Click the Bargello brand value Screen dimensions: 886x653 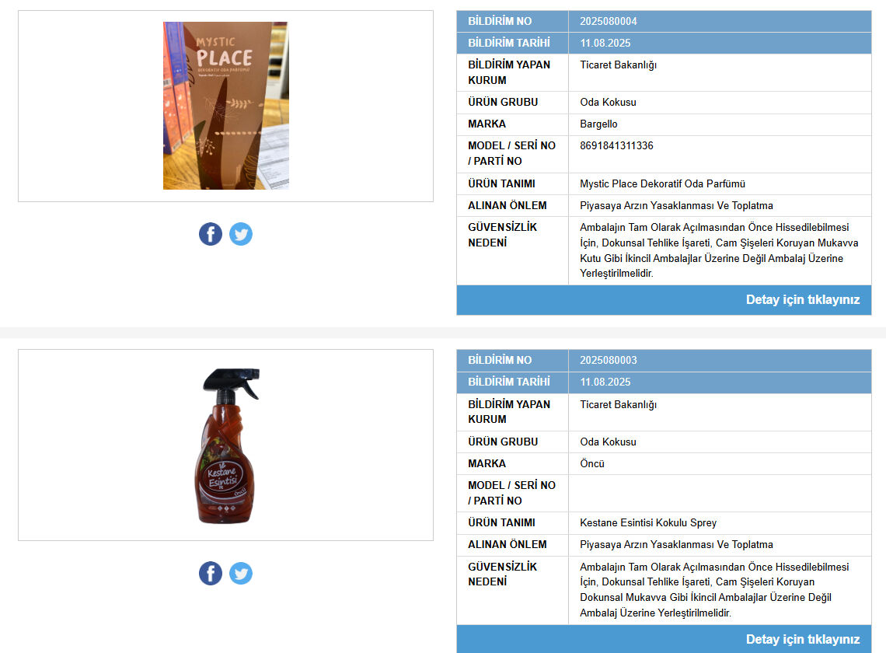pos(598,124)
